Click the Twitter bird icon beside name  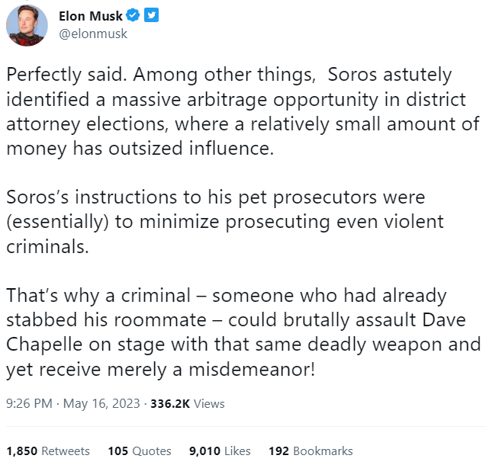point(151,16)
